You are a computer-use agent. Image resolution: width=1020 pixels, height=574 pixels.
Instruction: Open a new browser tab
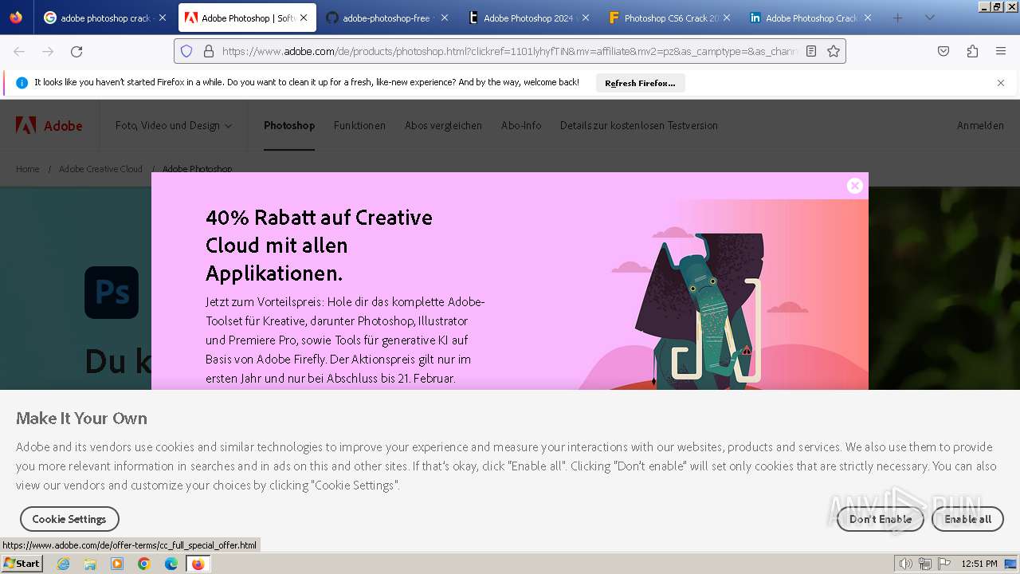898,18
